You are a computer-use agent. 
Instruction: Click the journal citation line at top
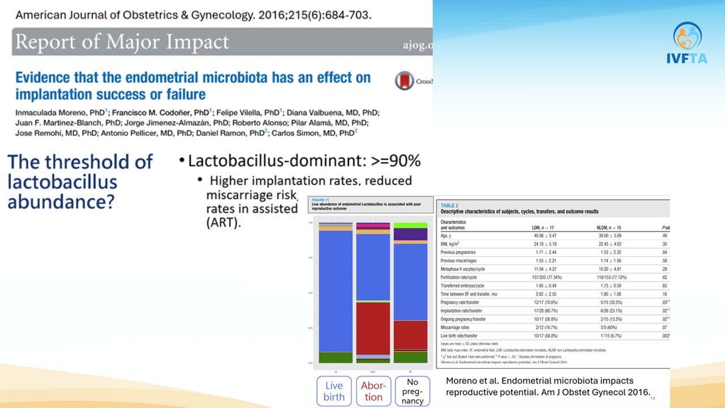[193, 15]
